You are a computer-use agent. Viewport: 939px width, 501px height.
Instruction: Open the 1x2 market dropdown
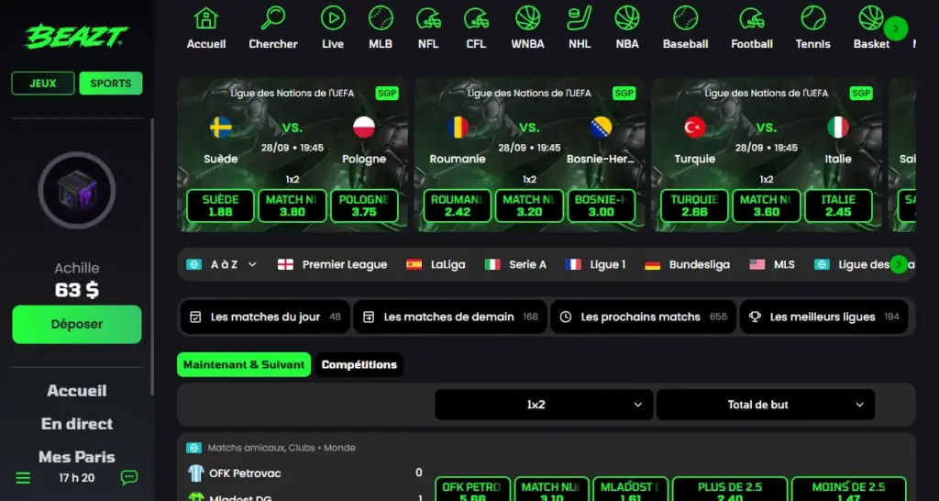(544, 405)
